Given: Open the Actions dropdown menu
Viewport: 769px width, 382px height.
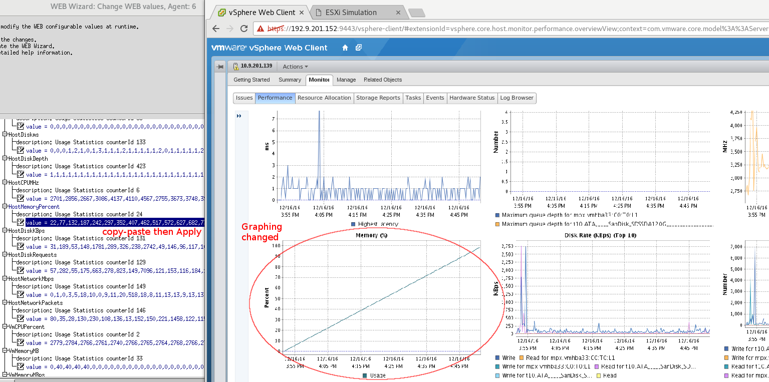Looking at the screenshot, I should tap(295, 67).
